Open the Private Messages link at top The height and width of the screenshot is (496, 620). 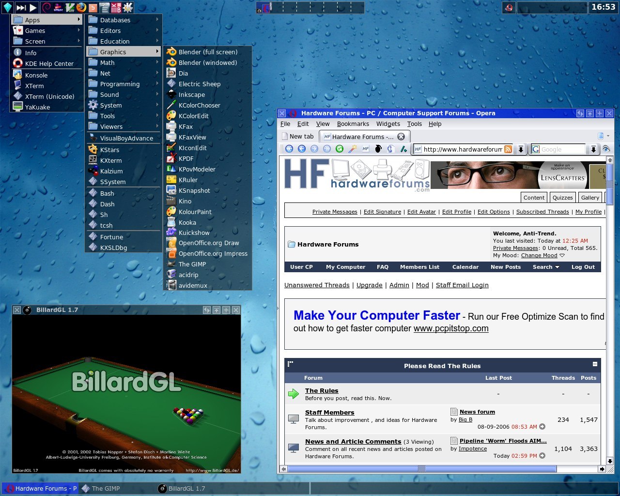pyautogui.click(x=335, y=212)
